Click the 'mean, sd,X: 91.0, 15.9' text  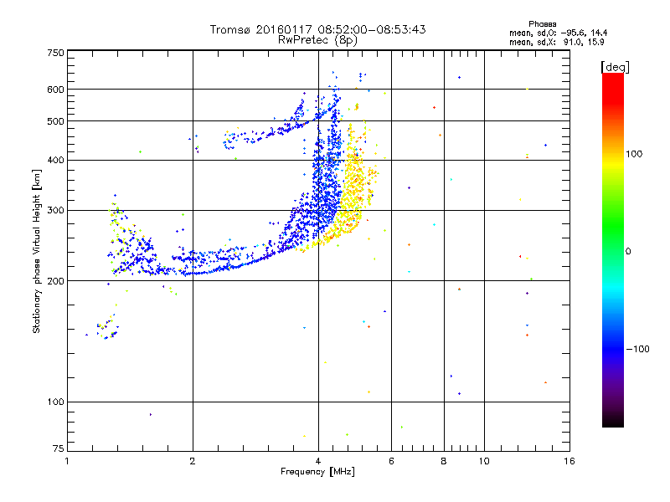[x=556, y=42]
